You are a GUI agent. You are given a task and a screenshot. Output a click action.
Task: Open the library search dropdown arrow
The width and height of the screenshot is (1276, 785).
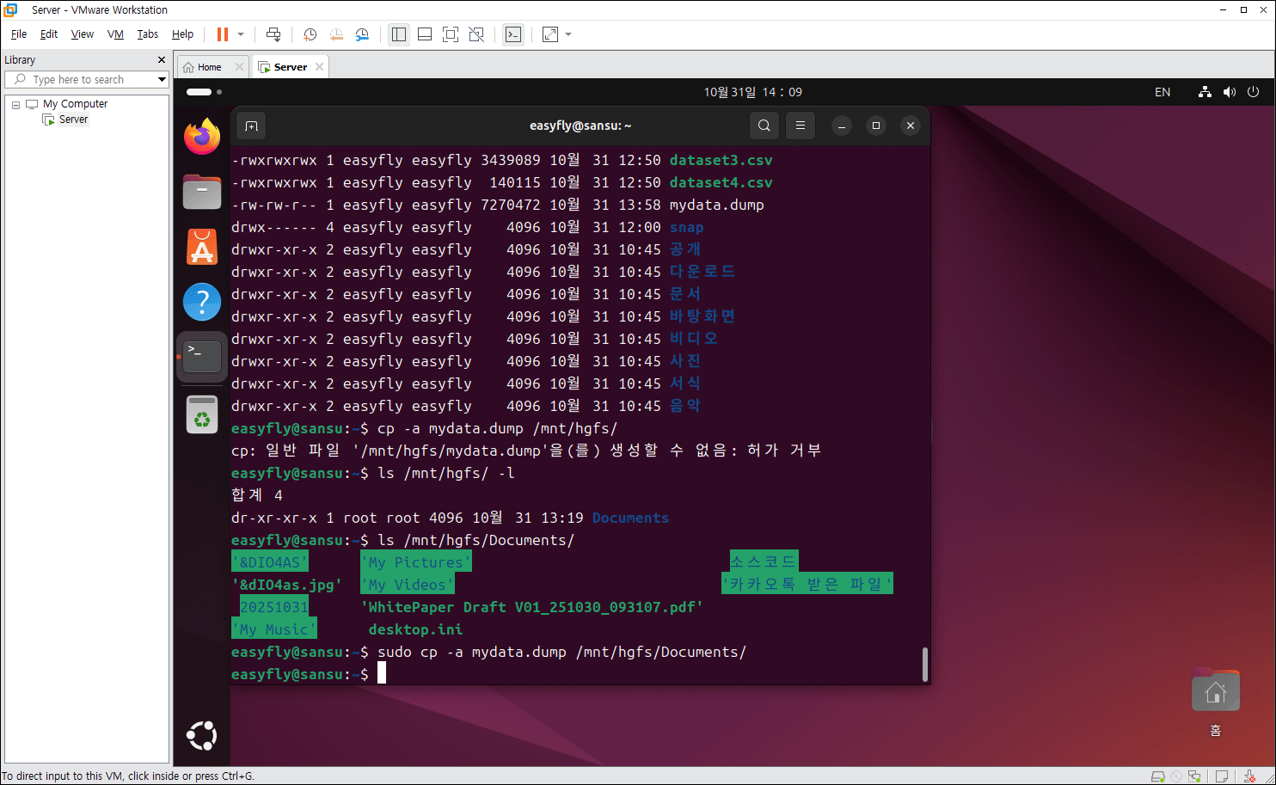tap(162, 79)
